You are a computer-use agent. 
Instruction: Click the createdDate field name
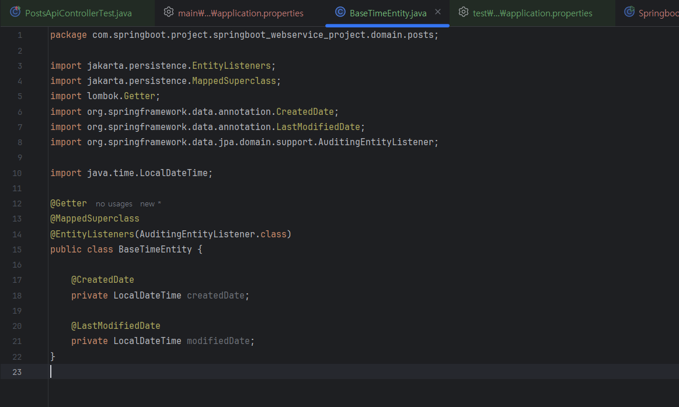pyautogui.click(x=215, y=296)
